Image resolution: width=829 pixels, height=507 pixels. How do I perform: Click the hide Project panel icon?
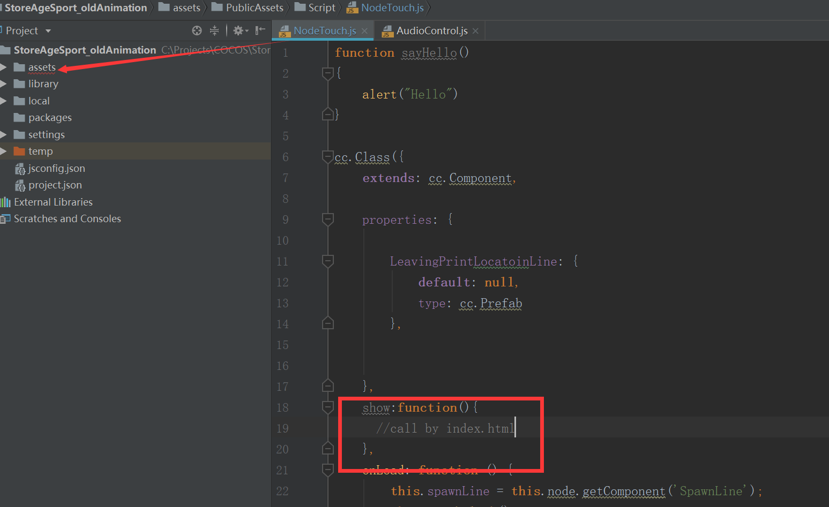pyautogui.click(x=260, y=31)
